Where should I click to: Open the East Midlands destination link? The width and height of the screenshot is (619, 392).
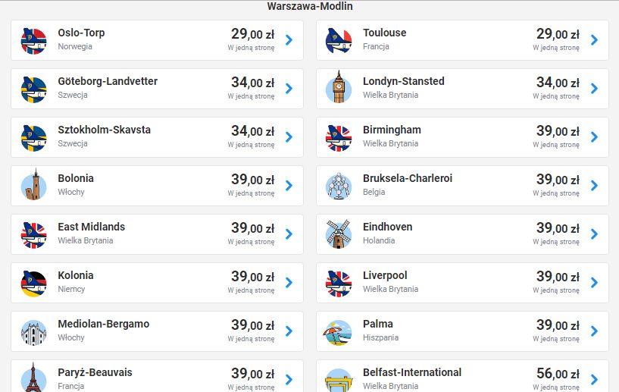point(91,227)
